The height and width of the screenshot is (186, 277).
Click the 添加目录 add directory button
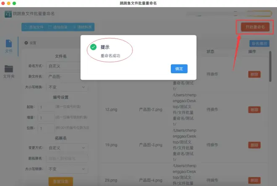coord(58,27)
